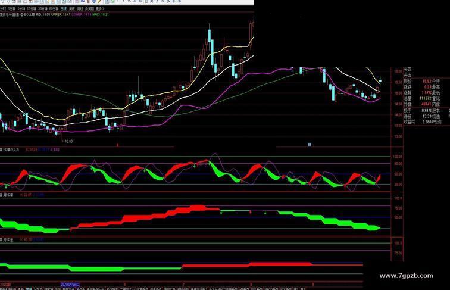The height and width of the screenshot is (290, 450).
Task: Click the 外盘 48741 value
Action: click(427, 104)
